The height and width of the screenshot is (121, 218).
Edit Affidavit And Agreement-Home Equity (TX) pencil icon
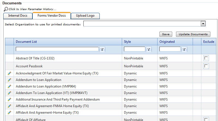coord(9,113)
